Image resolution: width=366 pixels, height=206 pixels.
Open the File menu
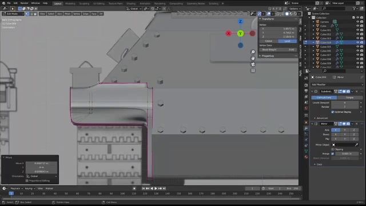9,3
